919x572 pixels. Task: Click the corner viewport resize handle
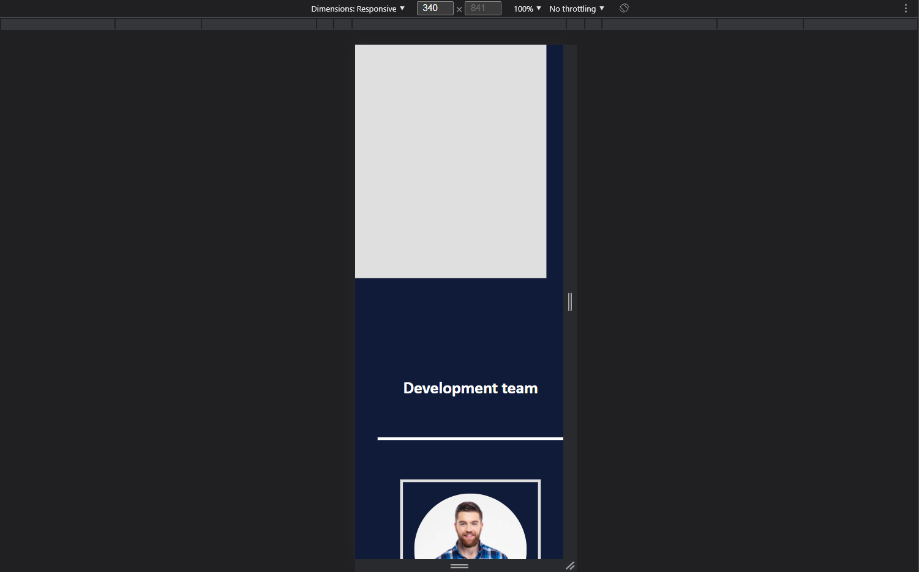pos(570,566)
